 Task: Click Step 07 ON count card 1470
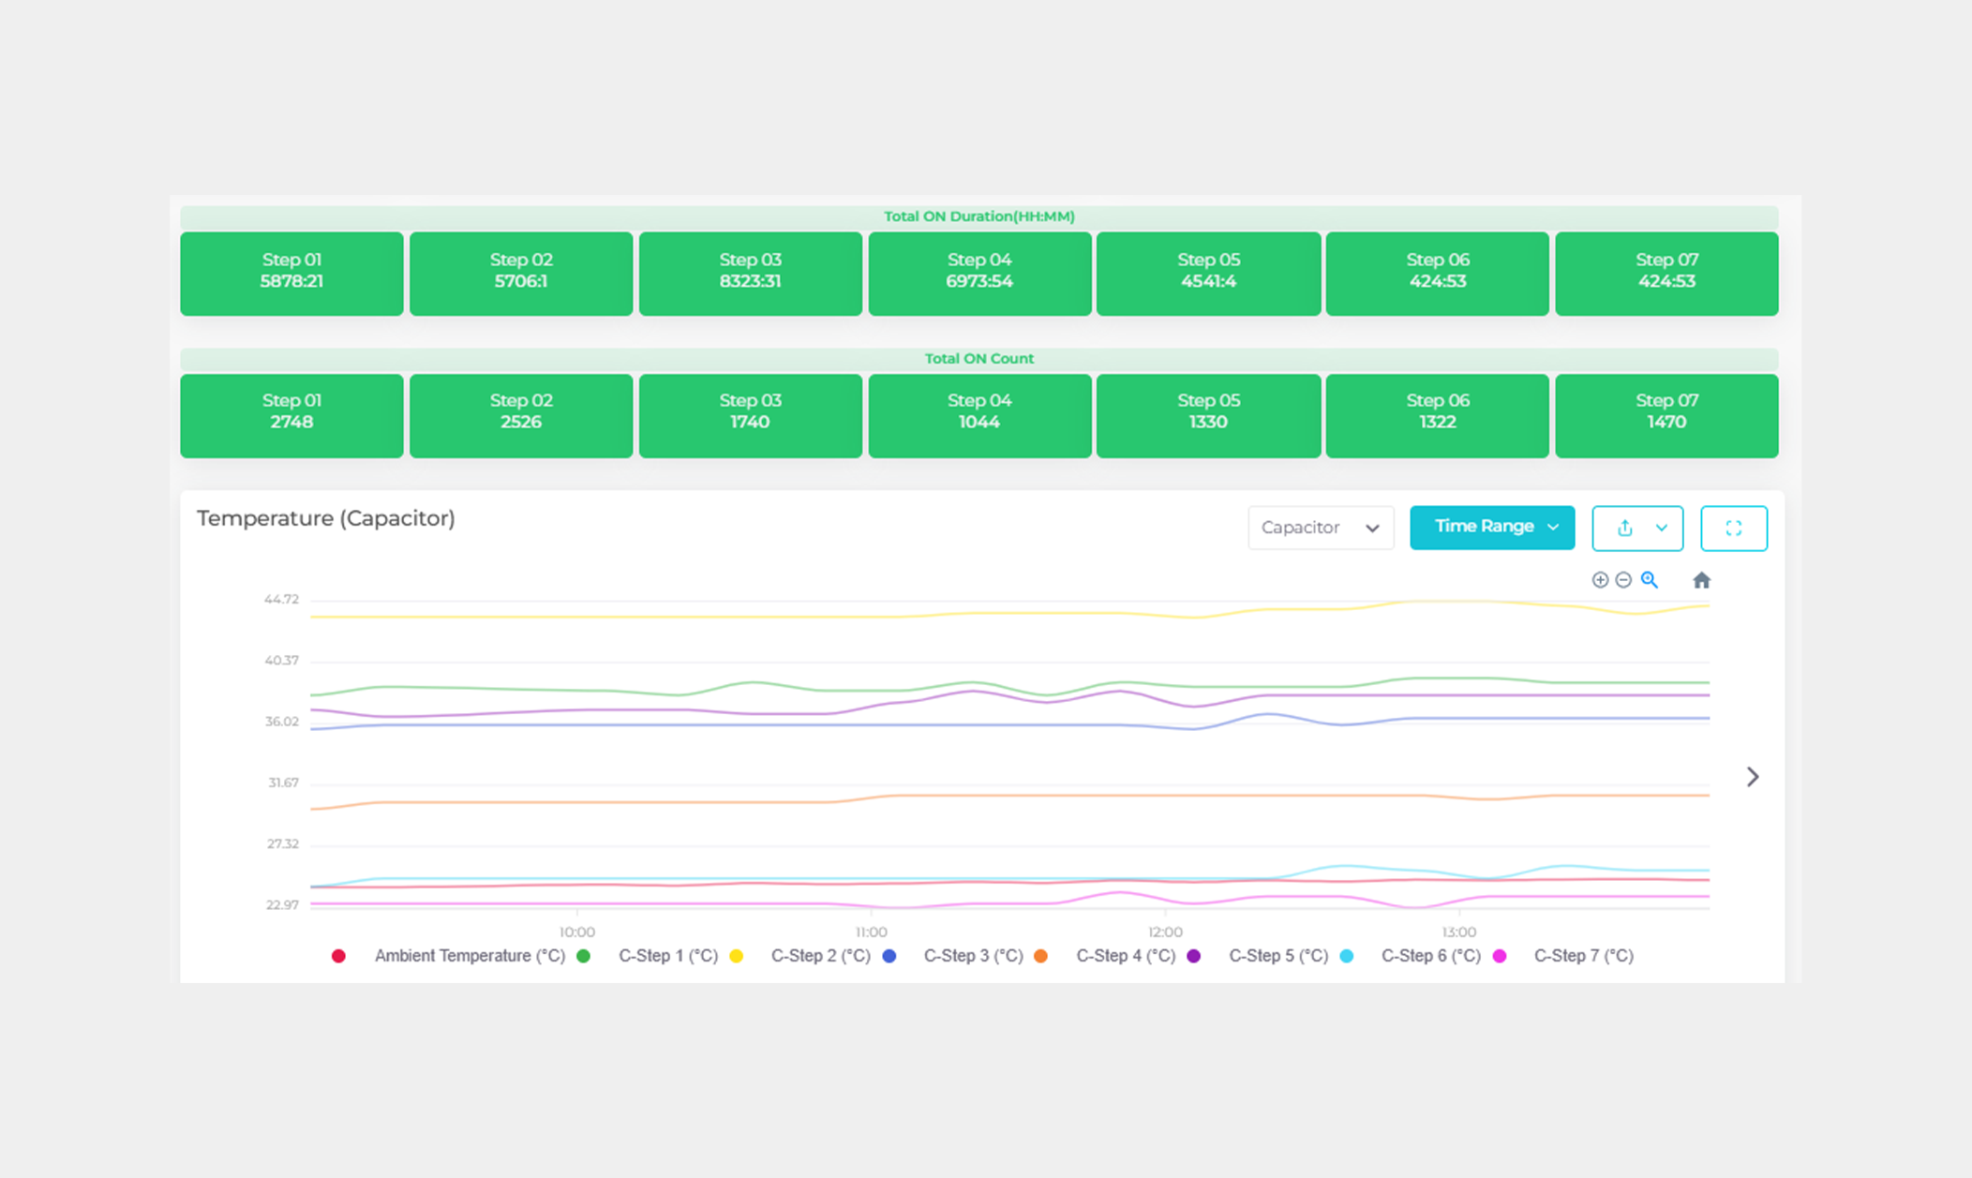pos(1666,415)
